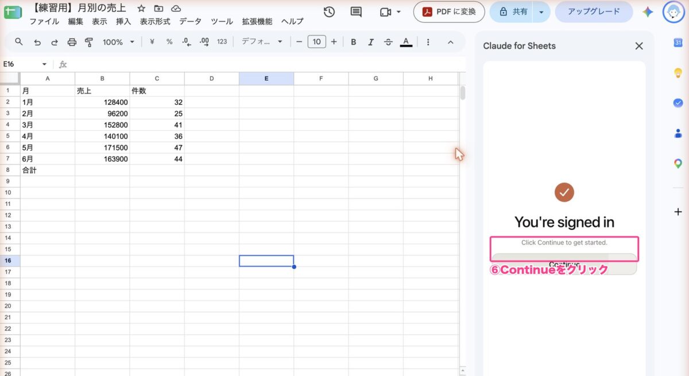Increase the font size
The height and width of the screenshot is (376, 689).
point(334,42)
